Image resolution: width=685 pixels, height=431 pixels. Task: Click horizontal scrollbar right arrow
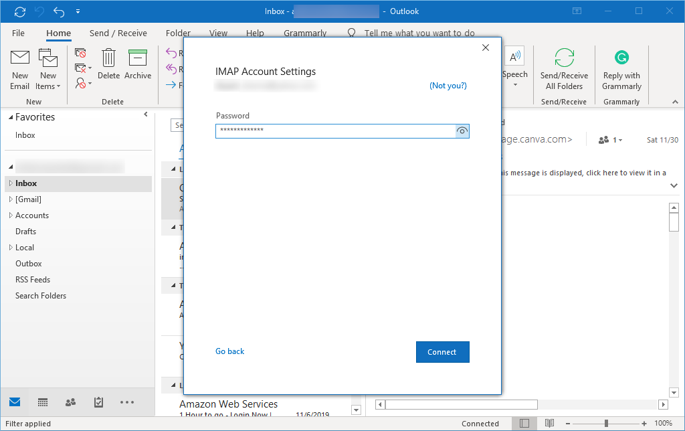point(663,404)
